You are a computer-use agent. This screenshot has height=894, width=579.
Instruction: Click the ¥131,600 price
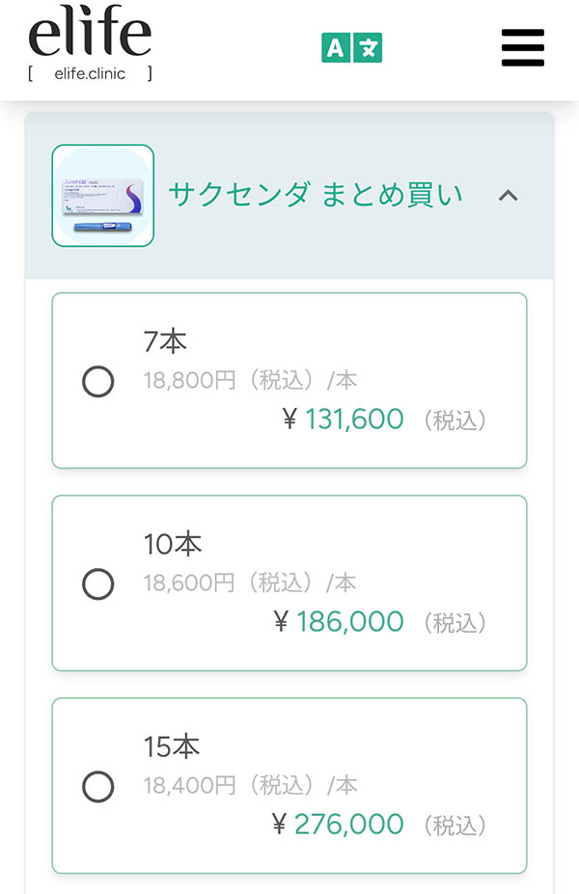[x=344, y=420]
